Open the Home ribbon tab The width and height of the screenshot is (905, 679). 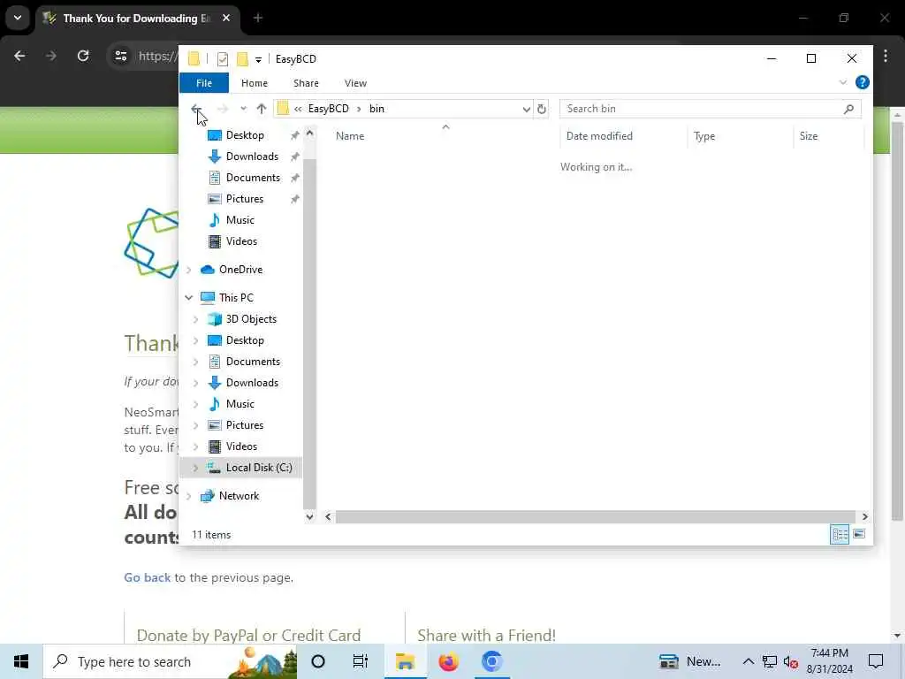point(255,83)
